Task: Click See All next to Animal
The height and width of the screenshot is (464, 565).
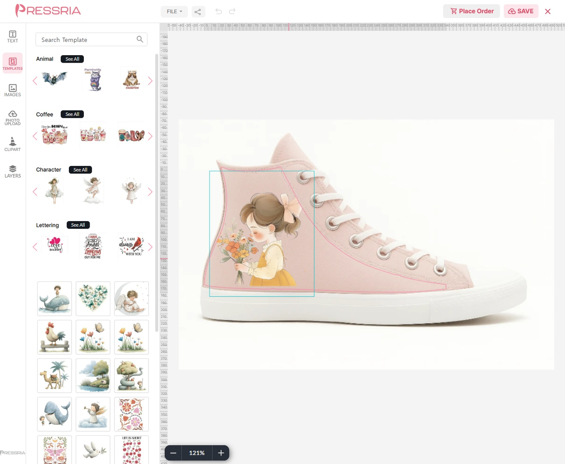Action: (x=72, y=59)
